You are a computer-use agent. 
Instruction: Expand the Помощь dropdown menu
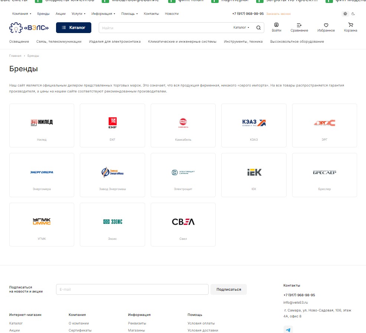click(x=130, y=14)
